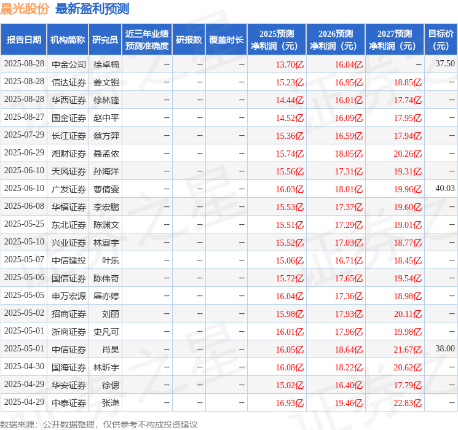Select the 华西证券 row name
Viewport: 458px width, 430px height.
pos(69,100)
